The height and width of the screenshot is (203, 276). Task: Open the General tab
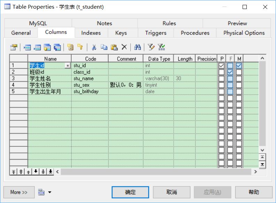tap(21, 33)
